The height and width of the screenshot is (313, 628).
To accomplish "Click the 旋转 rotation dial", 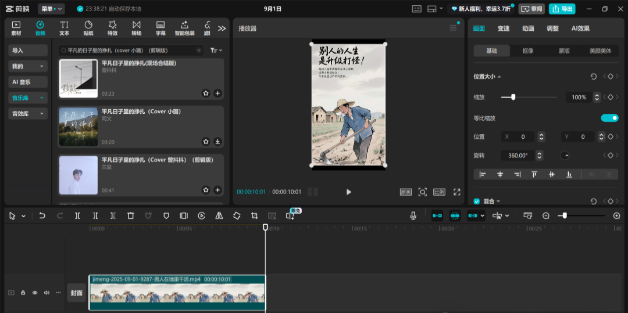I will [x=565, y=156].
